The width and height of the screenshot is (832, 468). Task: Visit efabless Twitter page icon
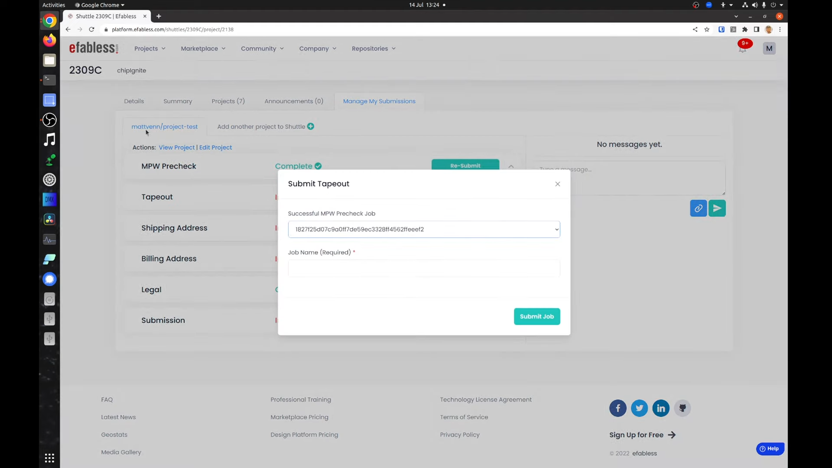(639, 408)
